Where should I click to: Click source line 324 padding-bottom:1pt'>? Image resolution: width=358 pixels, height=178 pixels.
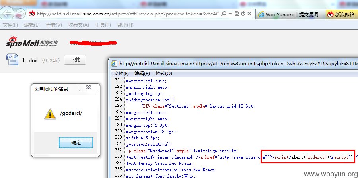pyautogui.click(x=150, y=100)
